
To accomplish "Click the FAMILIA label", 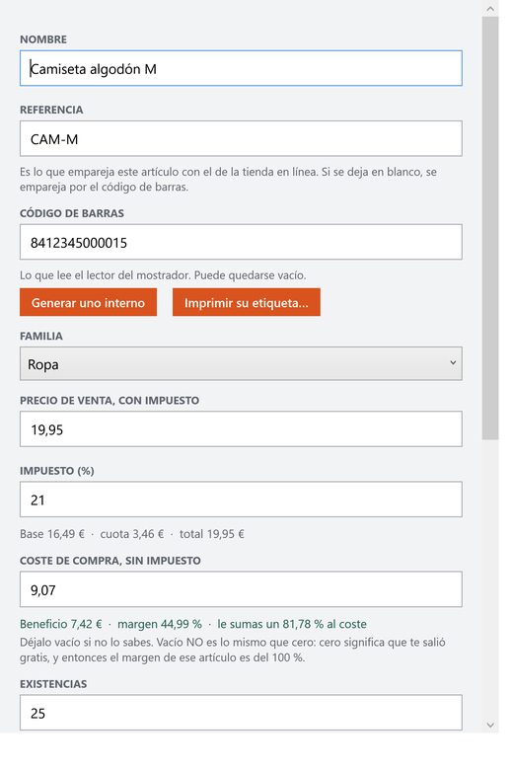I will tap(41, 337).
